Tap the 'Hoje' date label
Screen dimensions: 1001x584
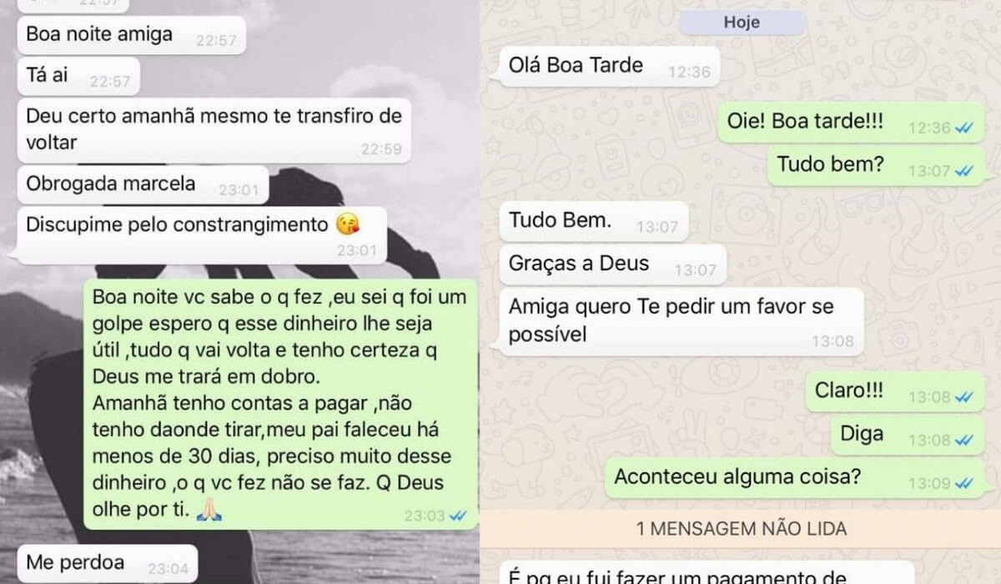point(742,23)
